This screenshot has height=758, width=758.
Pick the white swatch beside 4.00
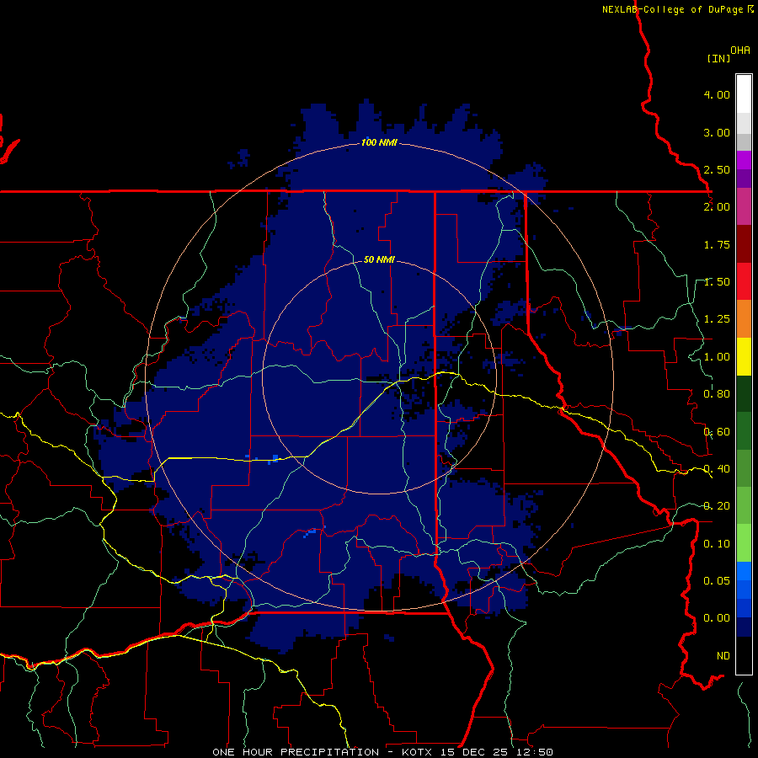coord(744,94)
